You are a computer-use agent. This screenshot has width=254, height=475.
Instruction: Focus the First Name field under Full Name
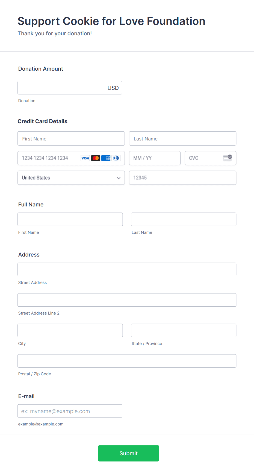click(70, 219)
